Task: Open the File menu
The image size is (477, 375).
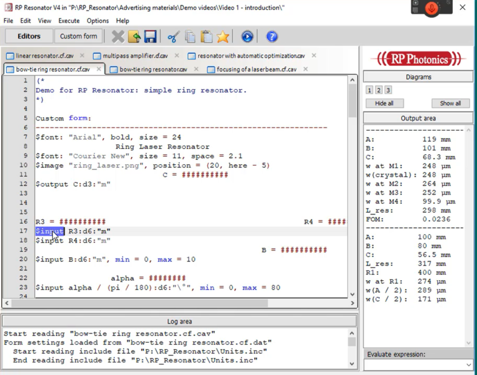Action: point(8,20)
